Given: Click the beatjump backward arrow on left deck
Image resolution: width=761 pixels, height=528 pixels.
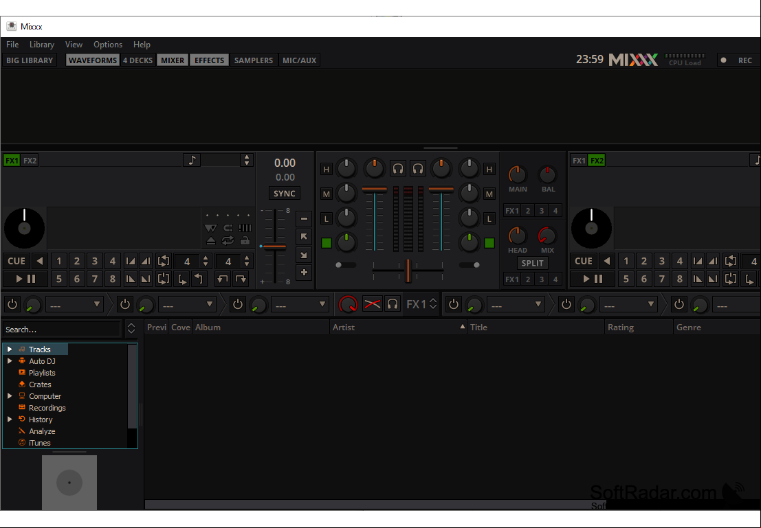Looking at the screenshot, I should [x=222, y=279].
